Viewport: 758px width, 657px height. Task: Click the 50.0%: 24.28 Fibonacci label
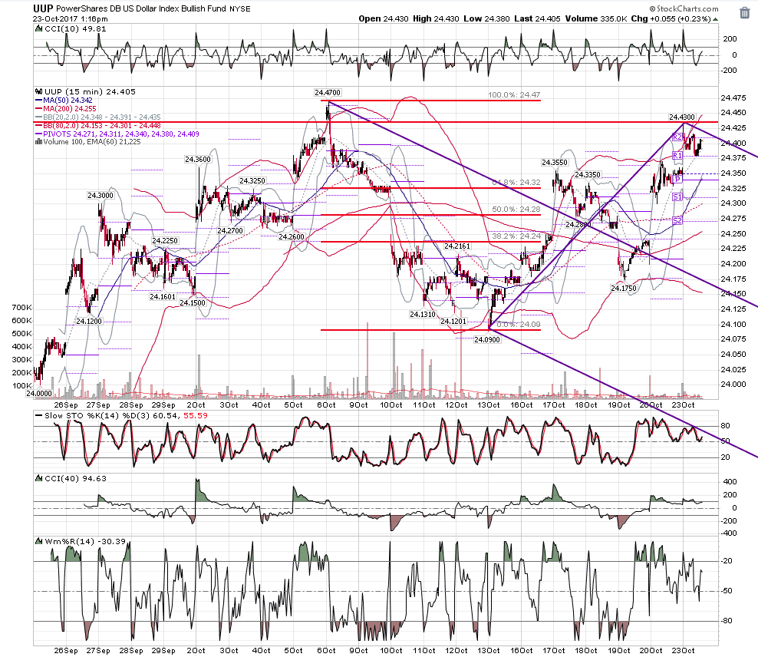[x=516, y=210]
